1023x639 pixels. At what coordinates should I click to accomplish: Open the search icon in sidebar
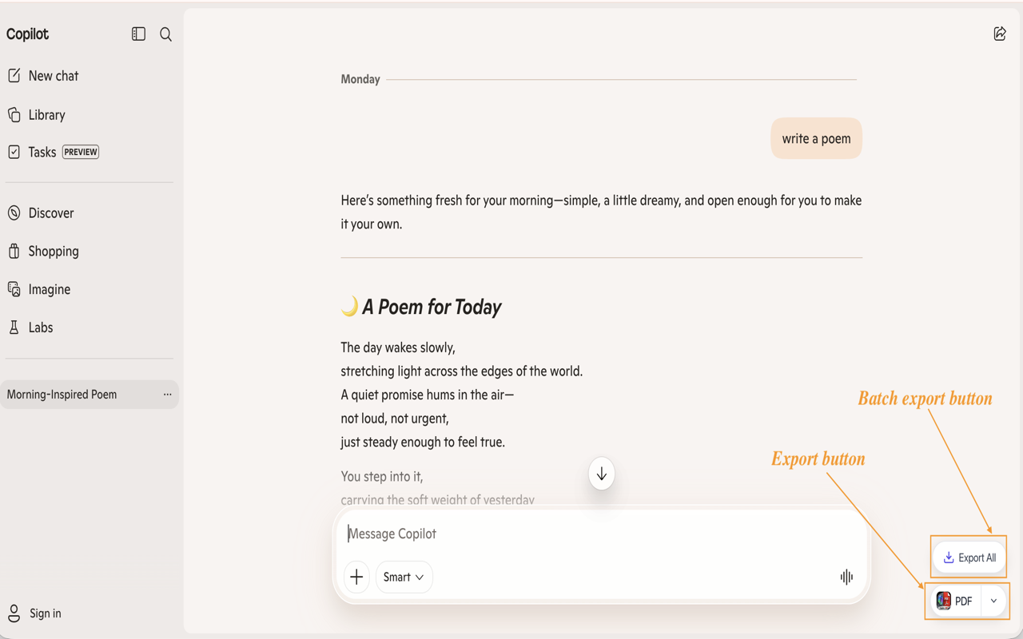pos(165,34)
